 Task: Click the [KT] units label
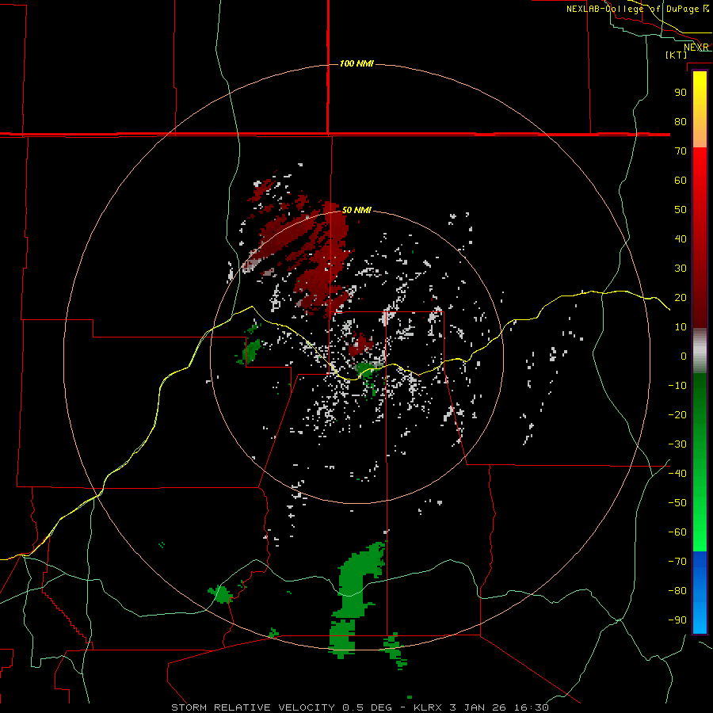click(677, 55)
